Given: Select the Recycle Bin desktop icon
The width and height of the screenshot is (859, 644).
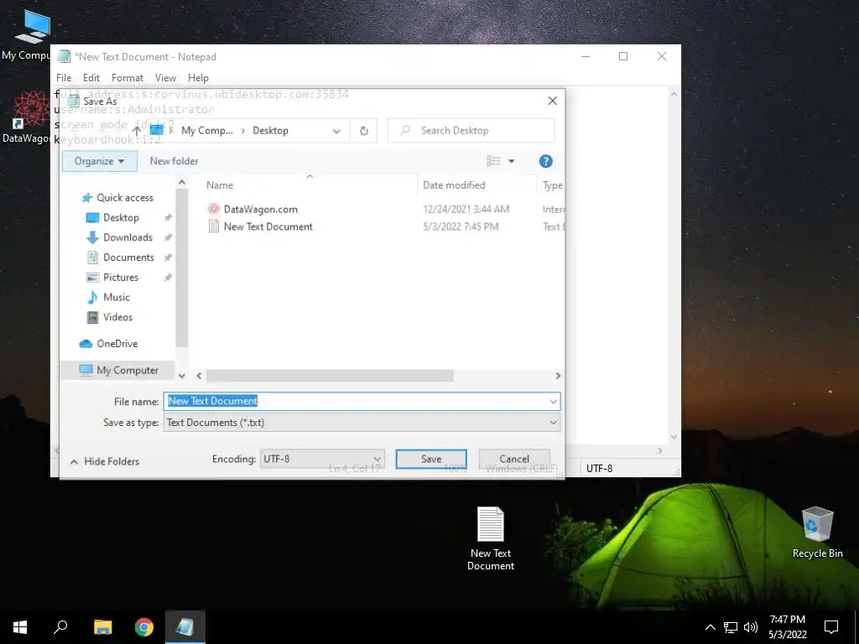Looking at the screenshot, I should point(817,532).
